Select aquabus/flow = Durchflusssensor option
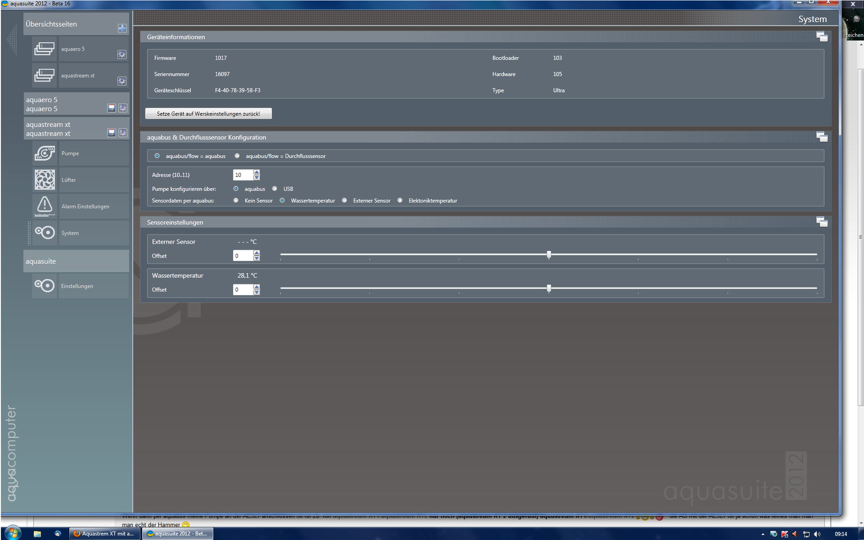 [237, 156]
